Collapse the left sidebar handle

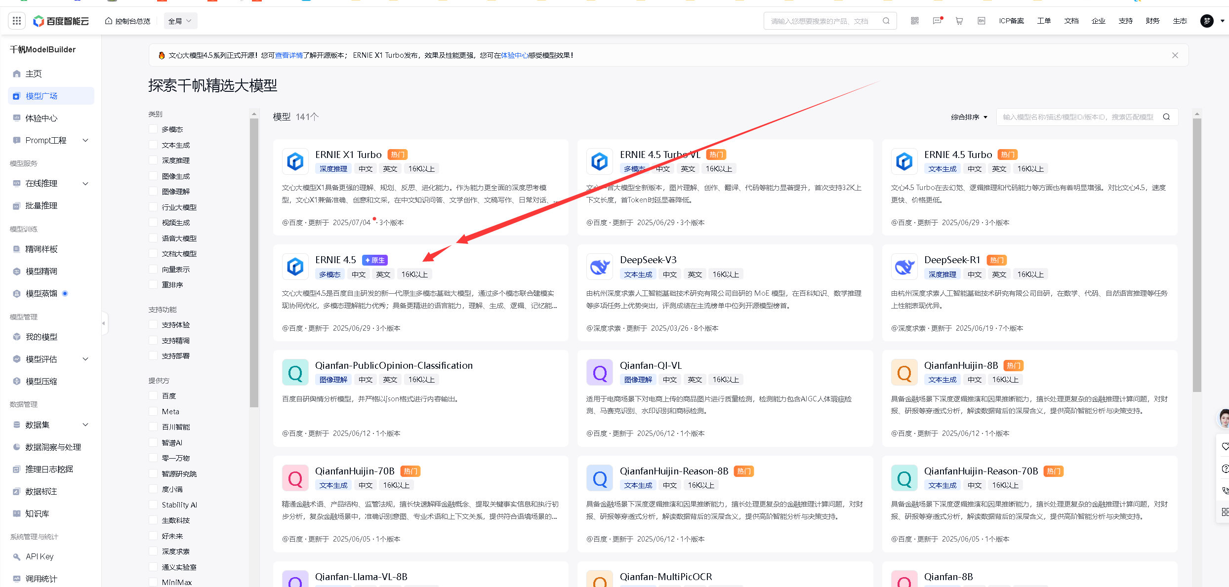104,323
